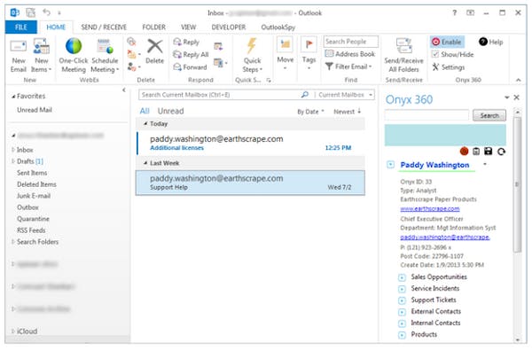The image size is (532, 351).
Task: Click the red record icon in Onyx panel
Action: pos(464,152)
